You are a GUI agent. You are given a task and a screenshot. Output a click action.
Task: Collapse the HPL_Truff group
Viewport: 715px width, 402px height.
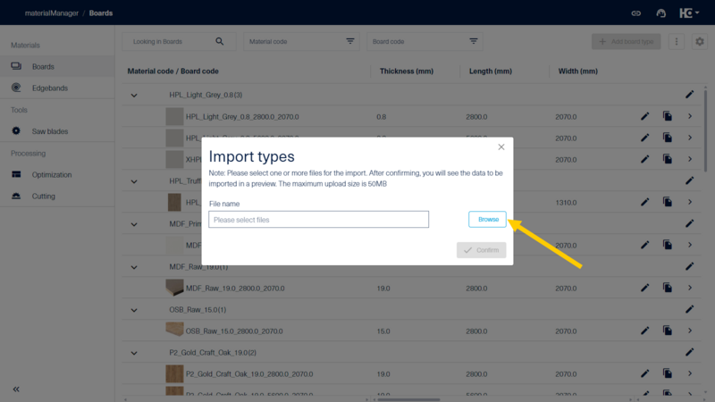[134, 181]
